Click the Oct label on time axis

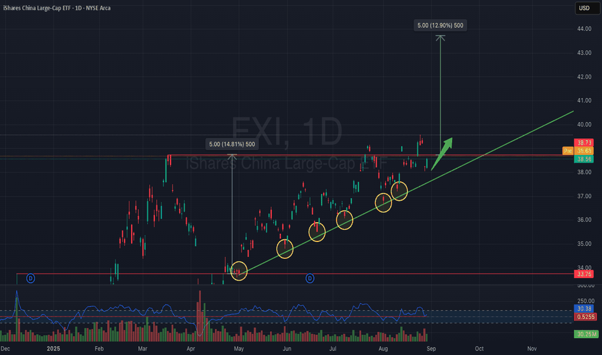(x=479, y=349)
